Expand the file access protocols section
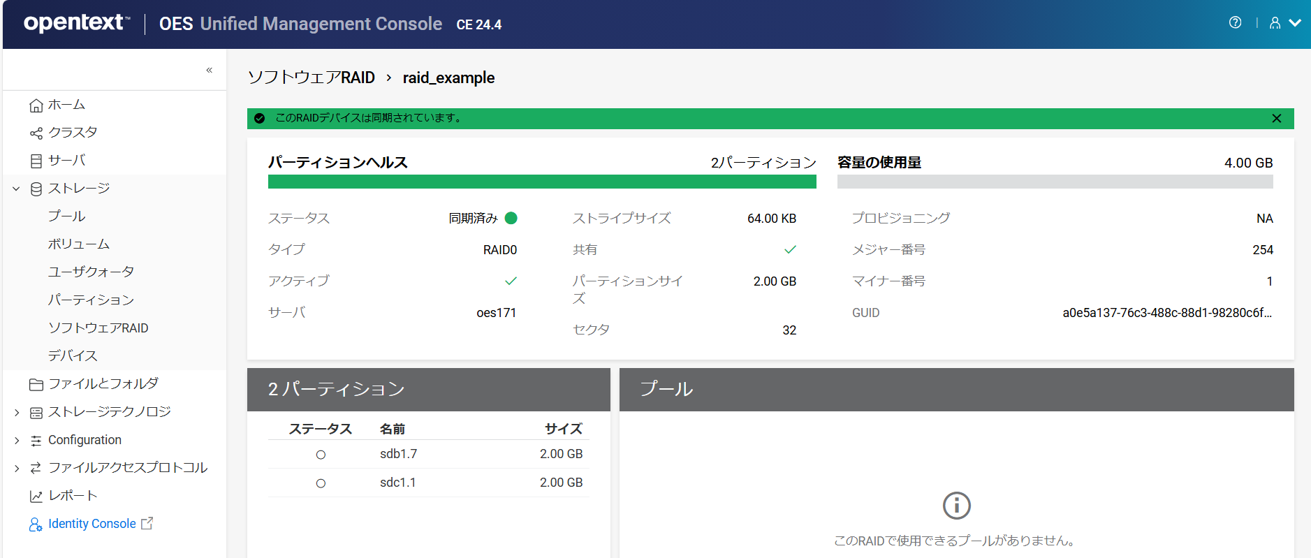The height and width of the screenshot is (558, 1311). [x=17, y=469]
